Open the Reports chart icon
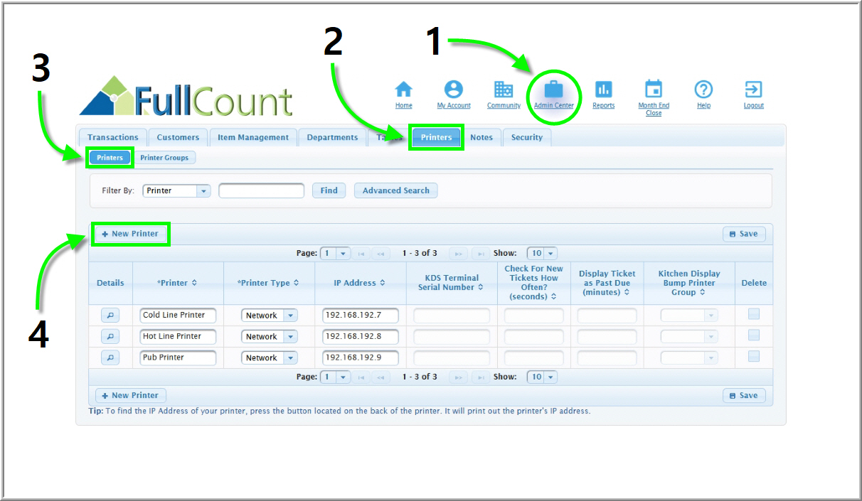This screenshot has width=862, height=501. (x=603, y=90)
